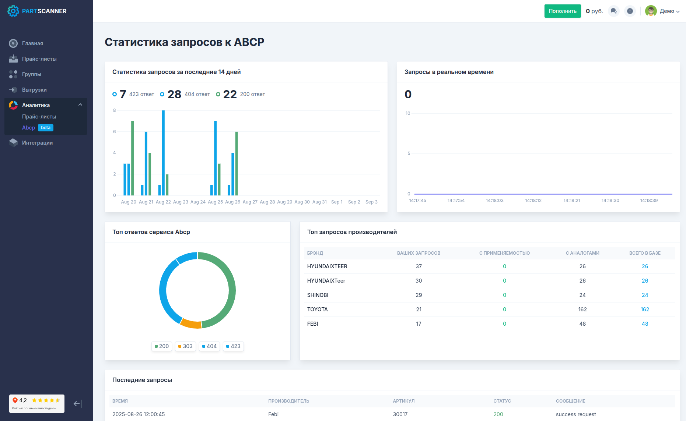Click the Пополнить button
Image resolution: width=686 pixels, height=421 pixels.
[563, 11]
